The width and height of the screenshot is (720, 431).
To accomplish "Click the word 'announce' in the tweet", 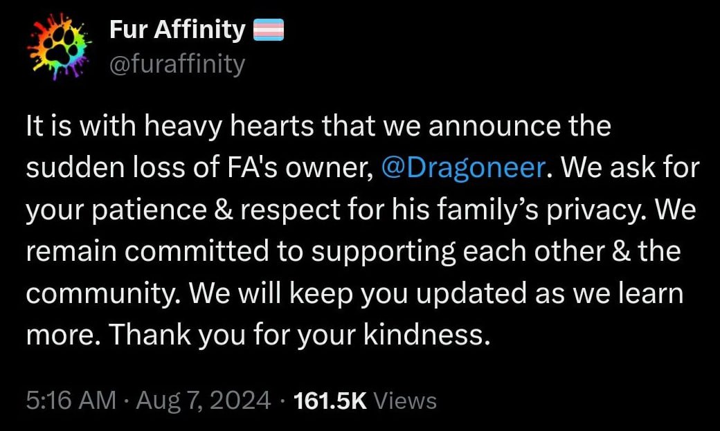I will [494, 127].
